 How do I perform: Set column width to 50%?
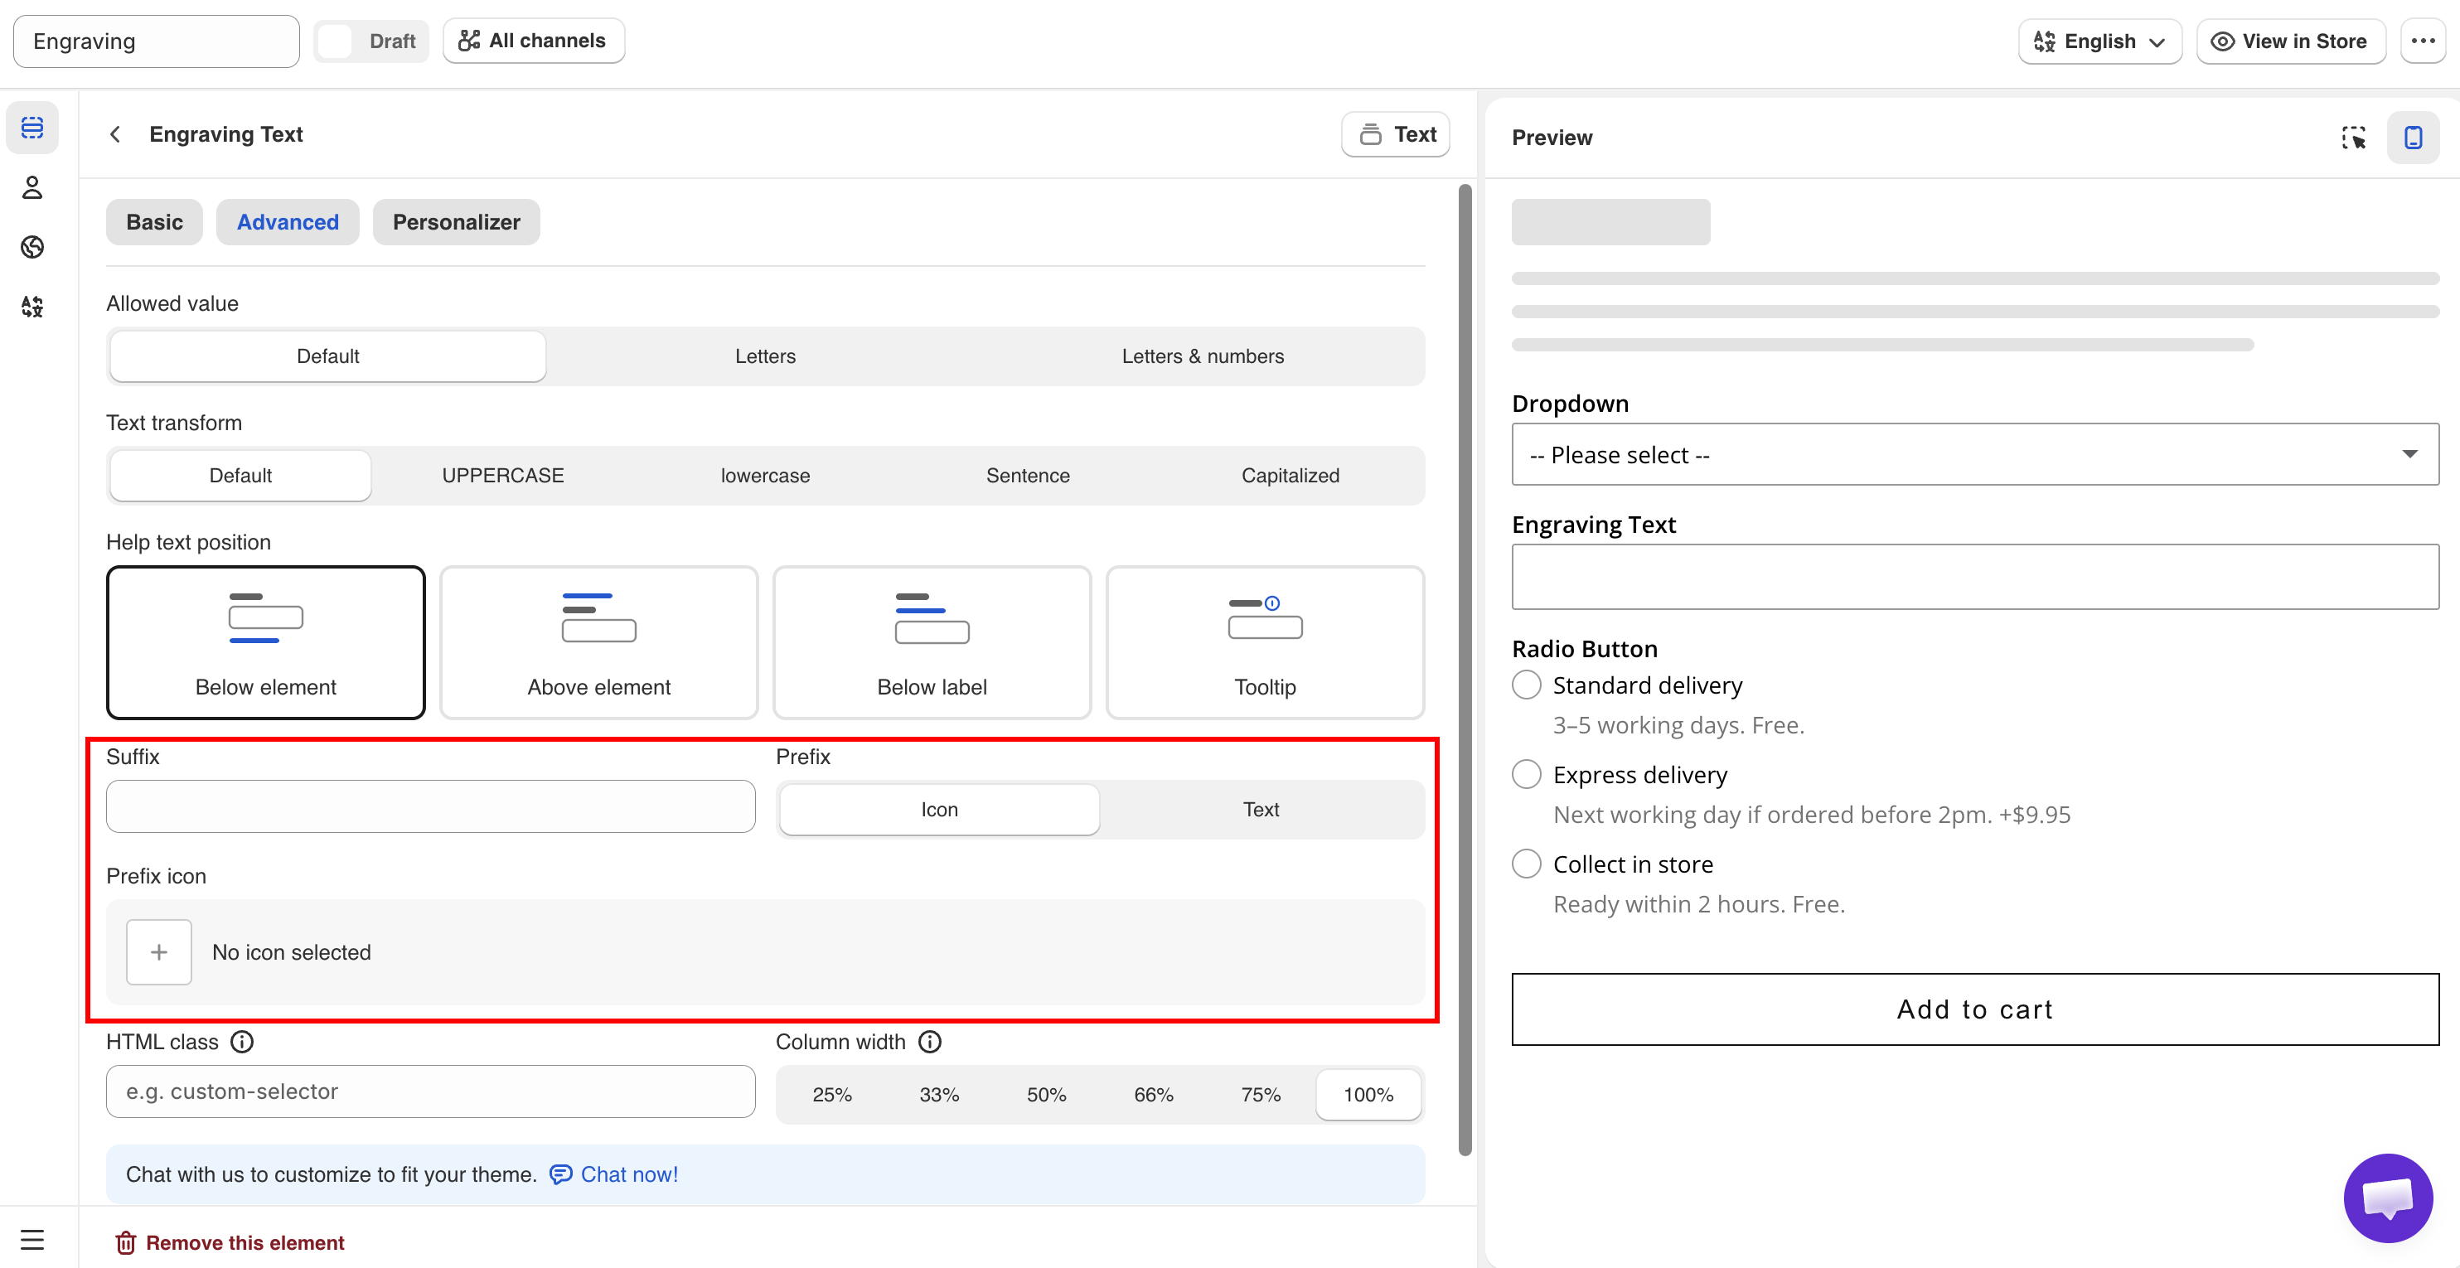[1046, 1095]
